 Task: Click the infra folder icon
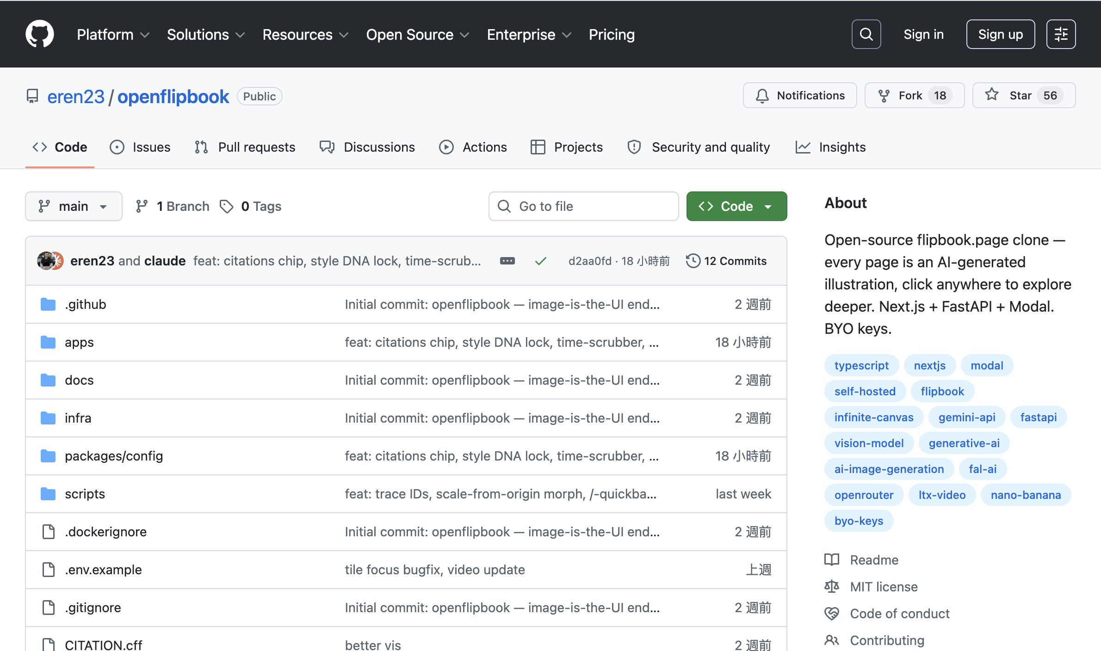tap(48, 418)
